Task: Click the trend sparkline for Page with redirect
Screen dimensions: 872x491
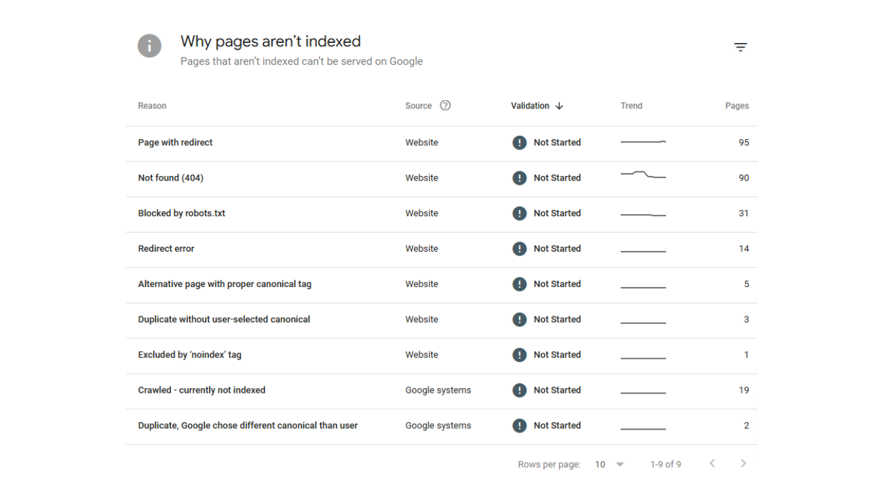Action: pos(643,142)
